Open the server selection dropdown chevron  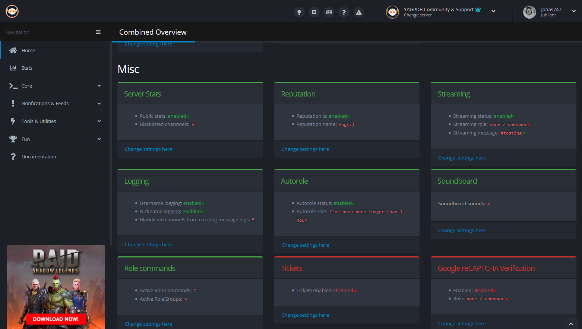click(x=493, y=11)
